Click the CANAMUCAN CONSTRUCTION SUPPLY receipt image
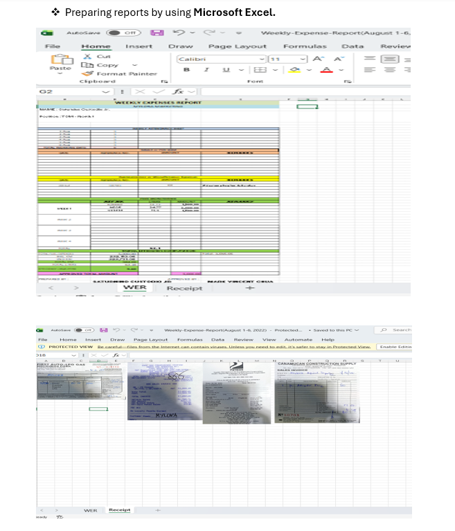The image size is (455, 531). tap(317, 392)
